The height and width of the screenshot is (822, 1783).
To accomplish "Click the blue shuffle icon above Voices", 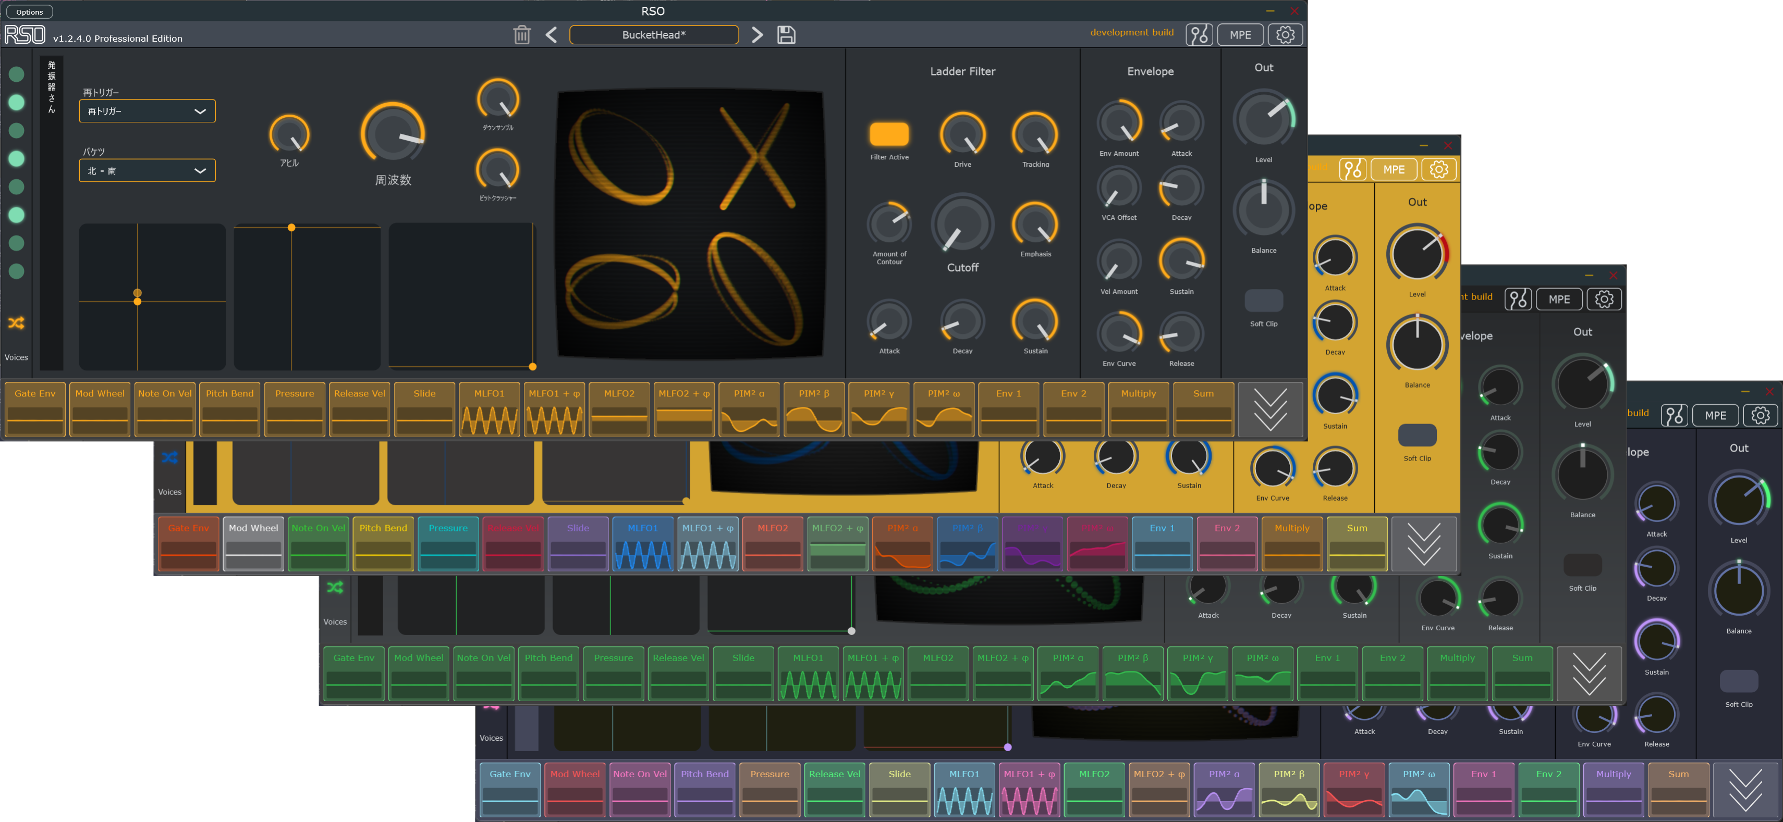I will tap(169, 457).
